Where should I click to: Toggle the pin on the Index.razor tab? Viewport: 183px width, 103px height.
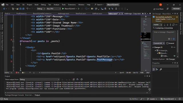pyautogui.click(x=120, y=14)
